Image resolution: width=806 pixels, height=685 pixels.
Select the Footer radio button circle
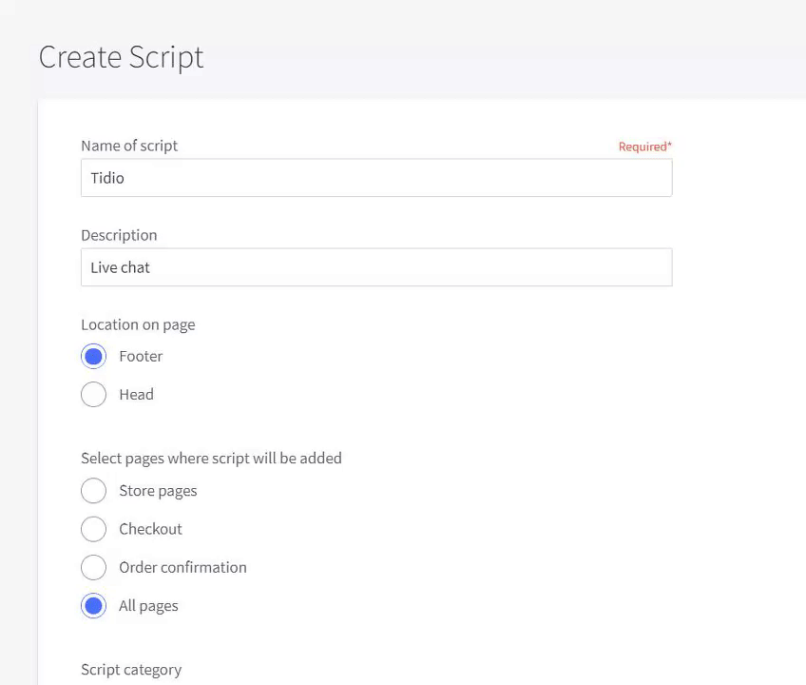93,356
